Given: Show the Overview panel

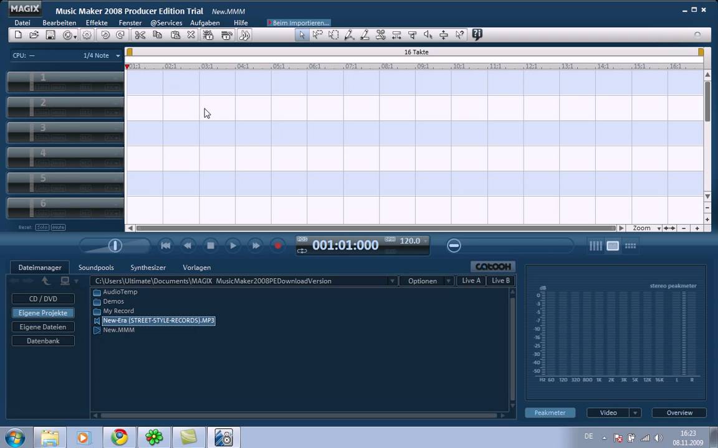Looking at the screenshot, I should [679, 413].
